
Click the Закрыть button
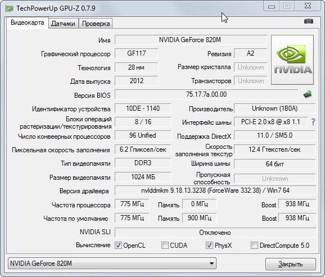tap(290, 264)
